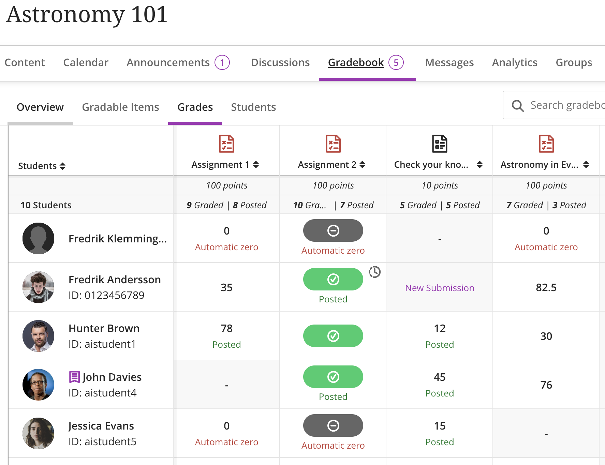Open the Analytics section

tap(514, 62)
